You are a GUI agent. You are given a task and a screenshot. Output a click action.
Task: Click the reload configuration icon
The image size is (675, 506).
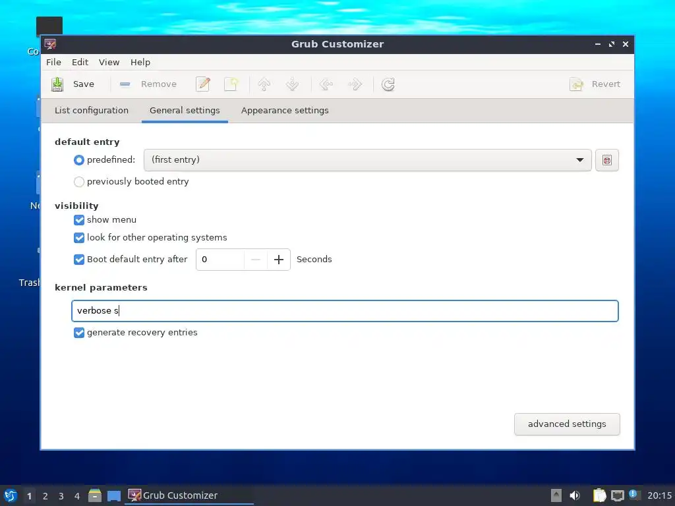pyautogui.click(x=388, y=84)
